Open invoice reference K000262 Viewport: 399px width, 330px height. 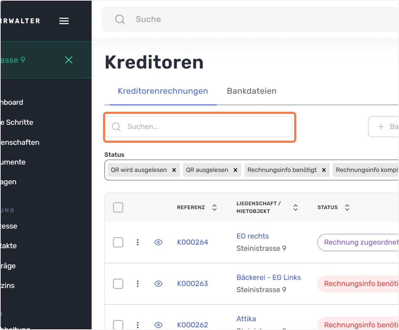(193, 325)
